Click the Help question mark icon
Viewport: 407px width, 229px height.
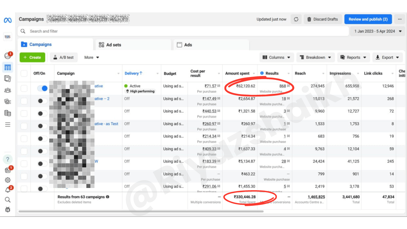[8, 159]
